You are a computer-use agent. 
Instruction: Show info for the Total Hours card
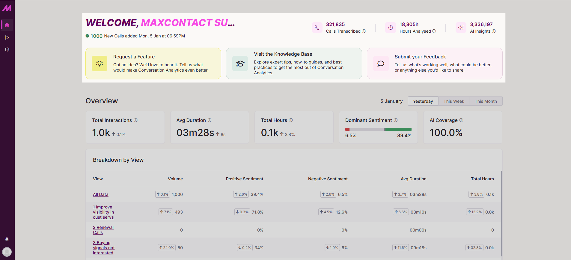[x=291, y=120]
